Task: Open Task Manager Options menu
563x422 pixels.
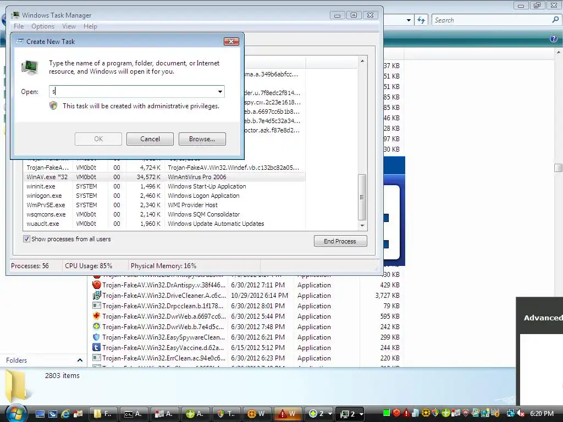Action: (43, 26)
